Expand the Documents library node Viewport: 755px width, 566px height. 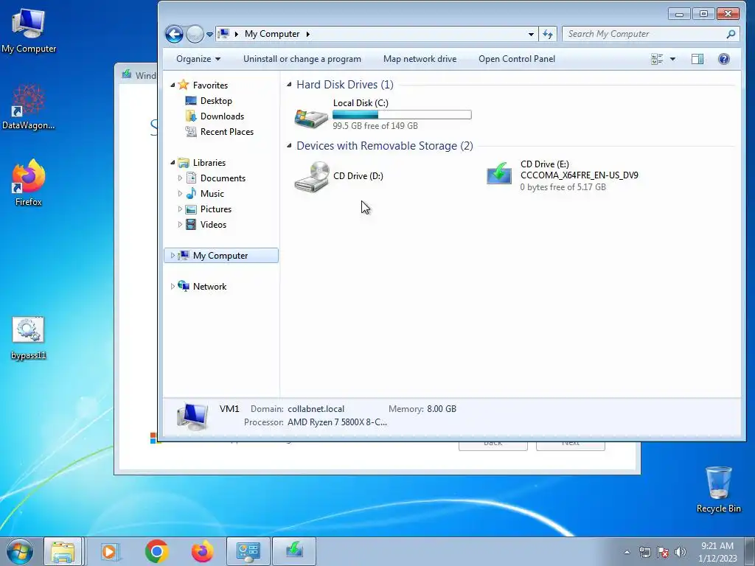tap(180, 178)
